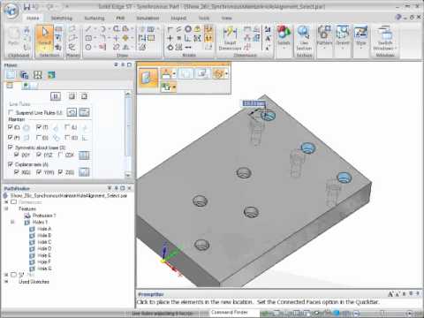Open the Solids tool in ribbon

(x=284, y=37)
